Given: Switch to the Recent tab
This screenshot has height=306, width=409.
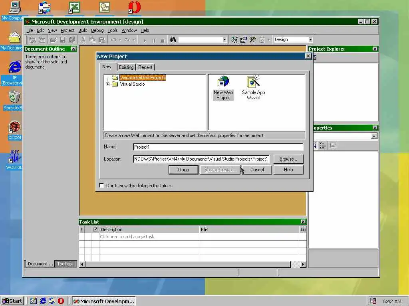Looking at the screenshot, I should (145, 67).
